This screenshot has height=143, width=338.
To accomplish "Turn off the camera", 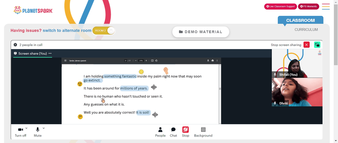I will [21, 132].
